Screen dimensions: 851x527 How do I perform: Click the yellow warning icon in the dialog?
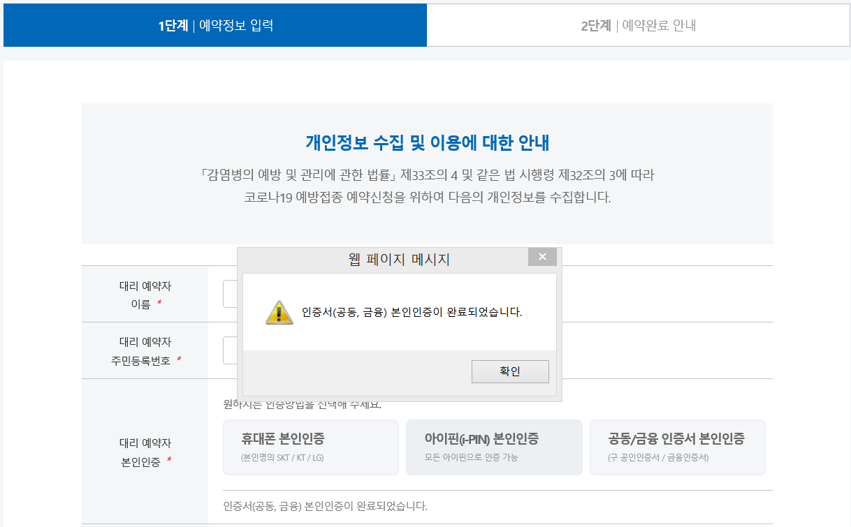pos(279,312)
